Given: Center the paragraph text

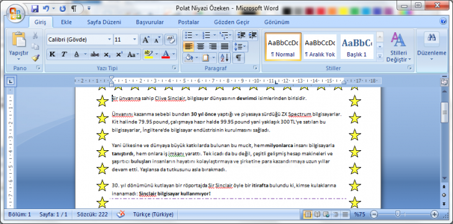Looking at the screenshot, I should 200,47.
